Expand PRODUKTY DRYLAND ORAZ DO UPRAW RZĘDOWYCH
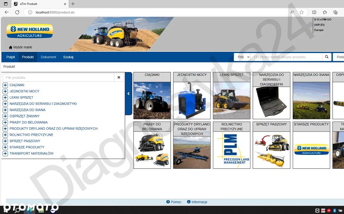Screen dimensions: 344x214 pyautogui.click(x=5, y=128)
